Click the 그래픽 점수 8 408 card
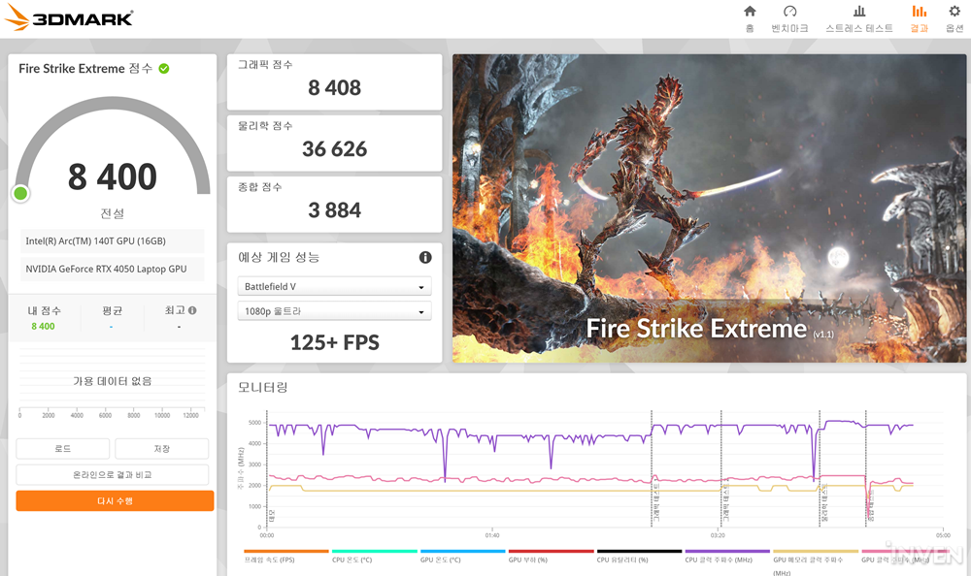Image resolution: width=971 pixels, height=576 pixels. 334,81
